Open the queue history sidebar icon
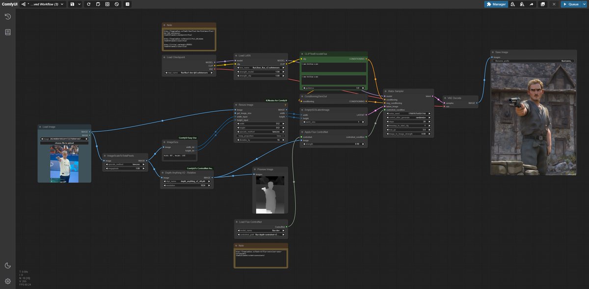The width and height of the screenshot is (589, 289). point(8,17)
